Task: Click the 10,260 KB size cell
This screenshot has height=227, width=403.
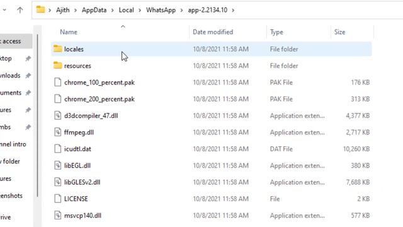Action: (x=356, y=149)
